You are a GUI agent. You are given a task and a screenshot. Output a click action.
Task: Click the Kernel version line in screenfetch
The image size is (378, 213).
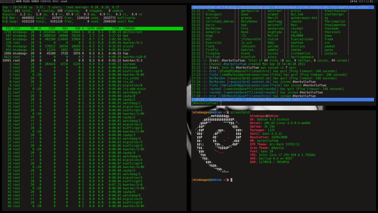tap(280, 123)
